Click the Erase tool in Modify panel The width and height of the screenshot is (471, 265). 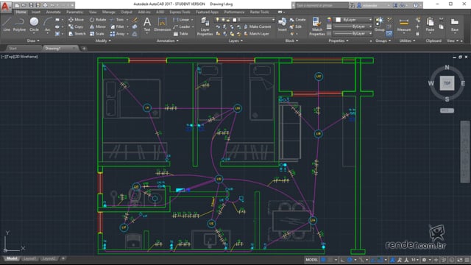point(135,20)
